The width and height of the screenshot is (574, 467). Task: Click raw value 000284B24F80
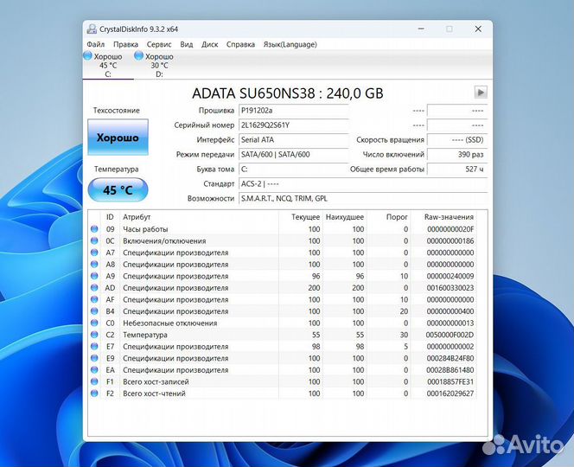(450, 358)
